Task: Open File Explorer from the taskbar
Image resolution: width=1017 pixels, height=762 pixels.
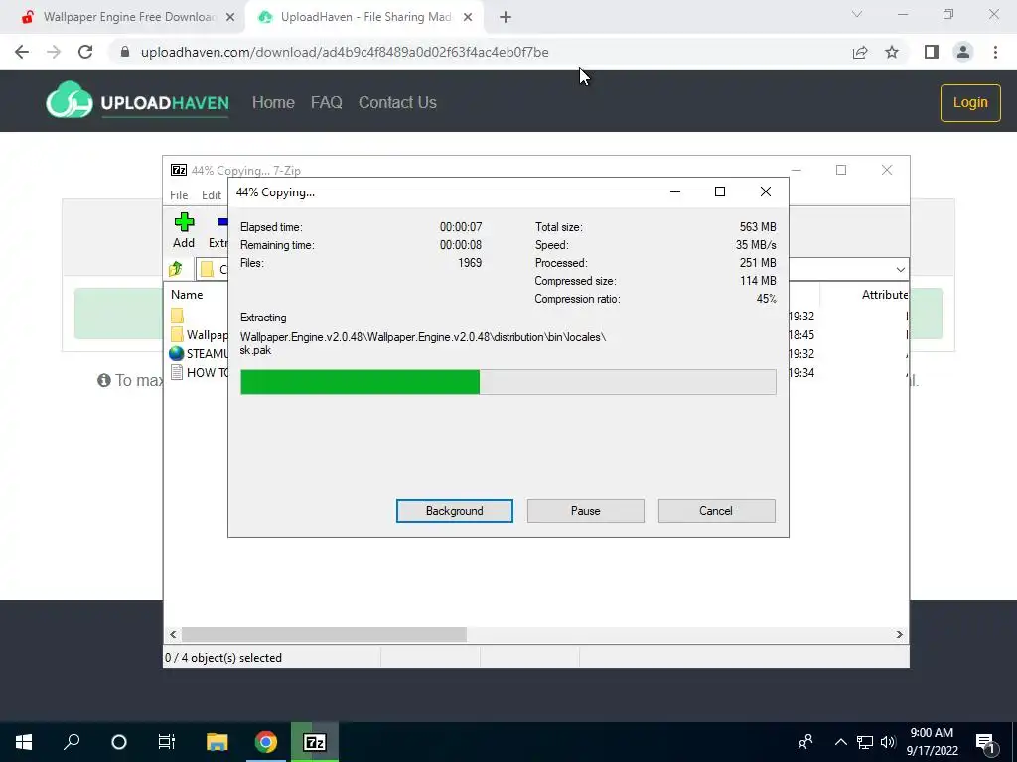Action: [x=218, y=742]
